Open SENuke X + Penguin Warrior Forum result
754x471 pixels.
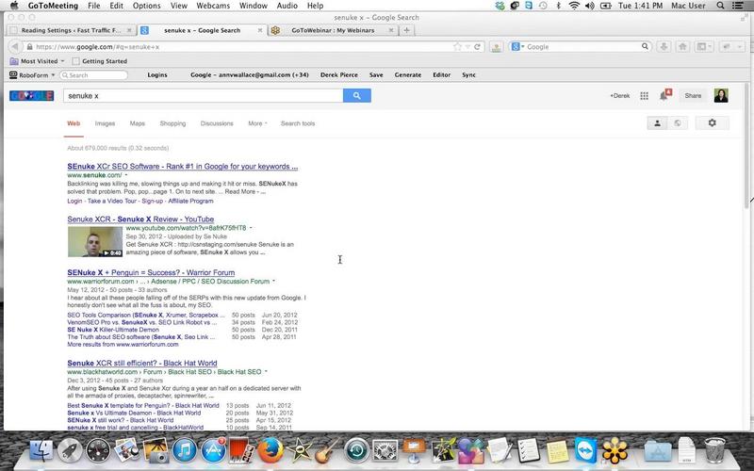(x=151, y=272)
